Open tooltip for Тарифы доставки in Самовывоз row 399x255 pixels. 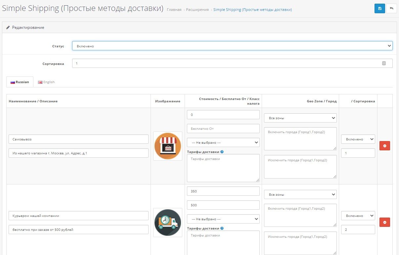click(222, 152)
